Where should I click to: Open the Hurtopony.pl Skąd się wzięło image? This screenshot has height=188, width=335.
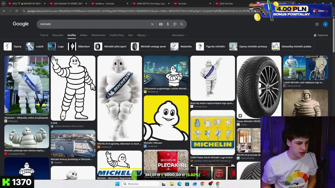[x=213, y=78]
